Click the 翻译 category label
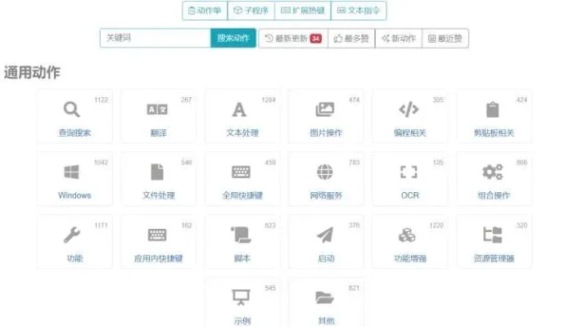This screenshot has width=565, height=327. tap(159, 132)
